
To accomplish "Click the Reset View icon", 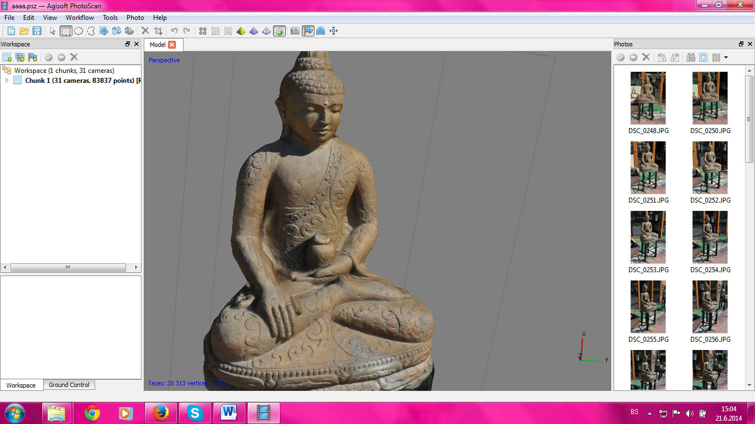I will click(333, 31).
